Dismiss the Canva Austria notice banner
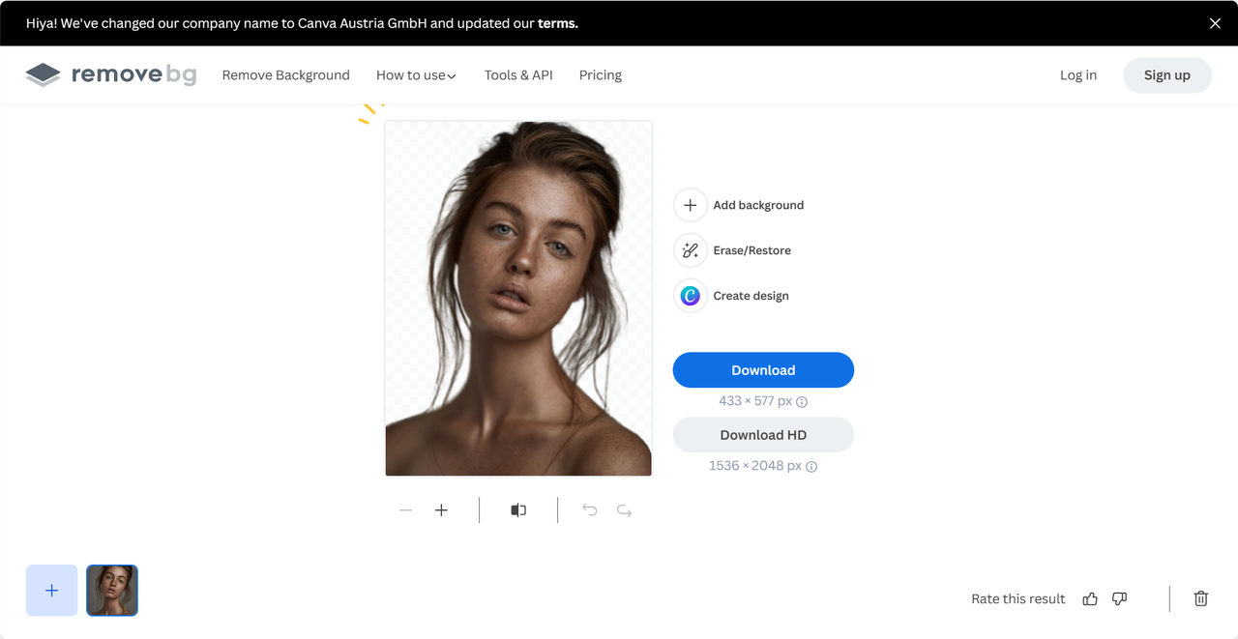 coord(1215,23)
